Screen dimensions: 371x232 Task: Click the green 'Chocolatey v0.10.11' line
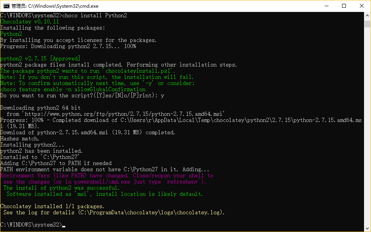[30, 22]
